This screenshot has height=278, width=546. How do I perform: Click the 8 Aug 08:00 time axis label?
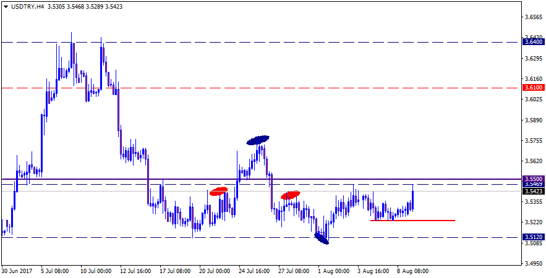click(x=412, y=271)
